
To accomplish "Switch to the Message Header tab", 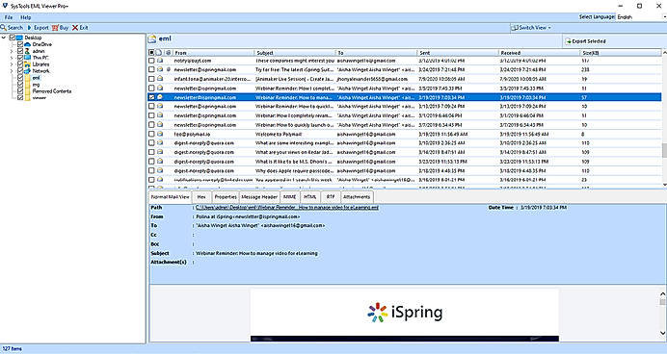I will click(x=259, y=197).
